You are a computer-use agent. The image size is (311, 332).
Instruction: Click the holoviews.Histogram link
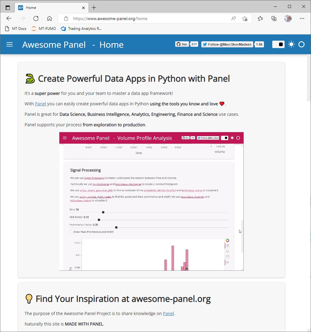pos(128,184)
